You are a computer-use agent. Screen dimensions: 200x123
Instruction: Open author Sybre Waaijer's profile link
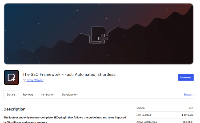coord(35,80)
